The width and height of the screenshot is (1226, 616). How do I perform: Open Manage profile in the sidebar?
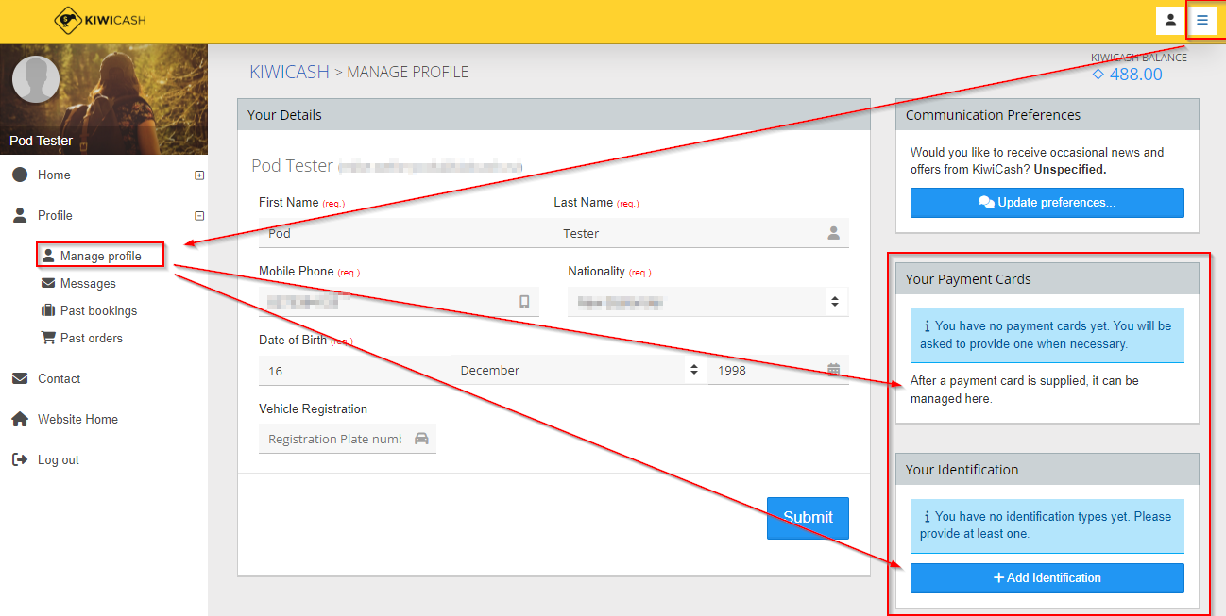point(100,256)
